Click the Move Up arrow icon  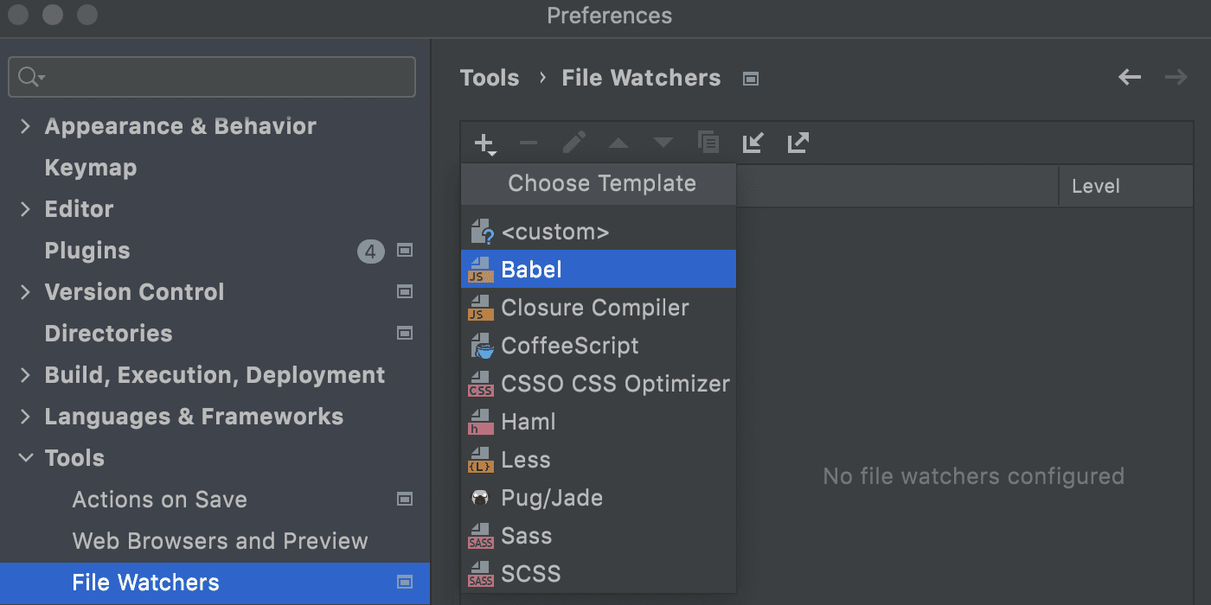[x=618, y=143]
